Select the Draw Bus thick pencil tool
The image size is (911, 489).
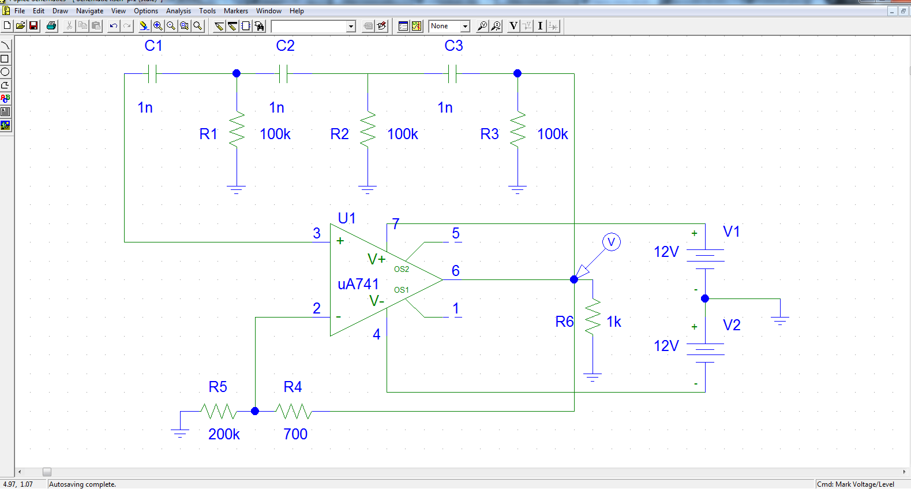pos(233,26)
